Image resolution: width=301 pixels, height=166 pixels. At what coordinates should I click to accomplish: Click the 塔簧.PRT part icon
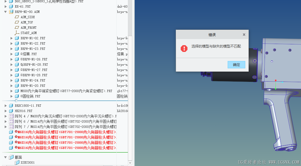click(x=17, y=54)
